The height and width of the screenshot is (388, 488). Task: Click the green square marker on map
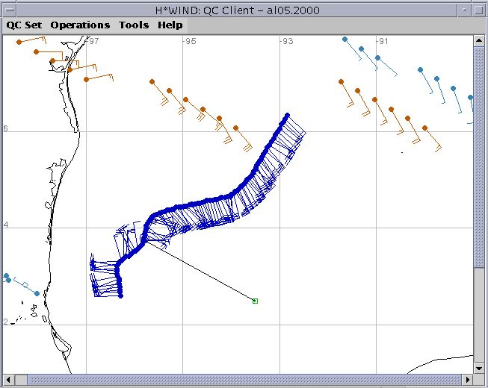point(255,301)
